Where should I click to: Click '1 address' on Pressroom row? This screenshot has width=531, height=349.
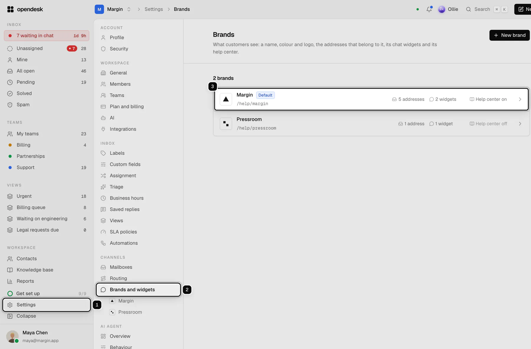pos(411,124)
